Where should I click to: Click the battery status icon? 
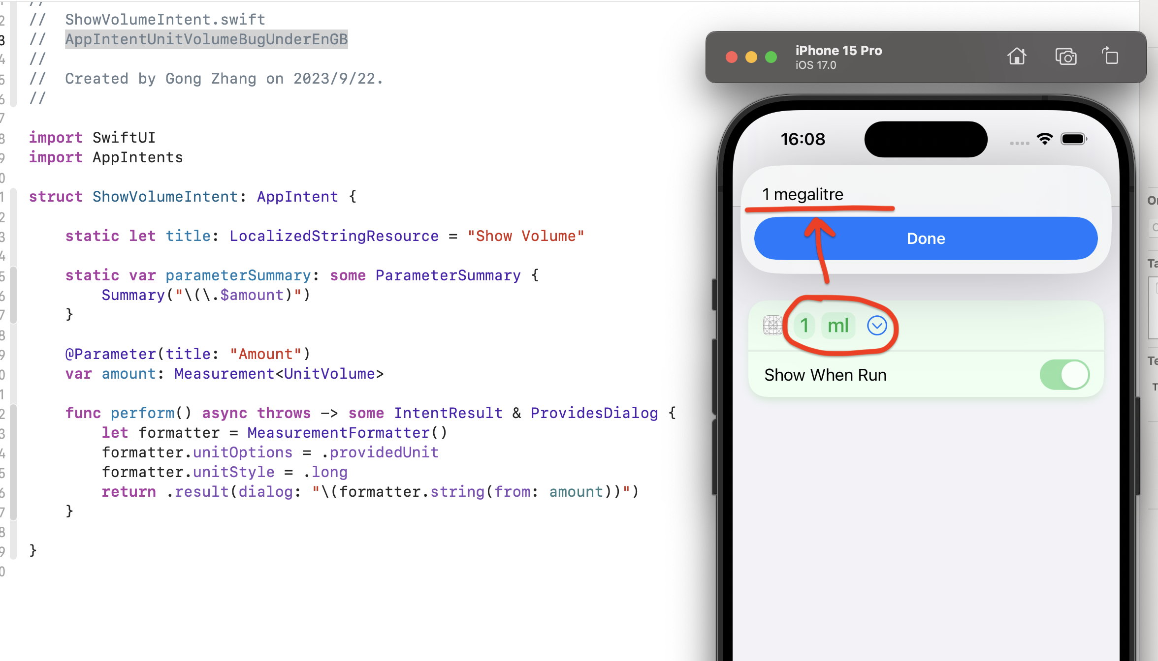(x=1074, y=139)
